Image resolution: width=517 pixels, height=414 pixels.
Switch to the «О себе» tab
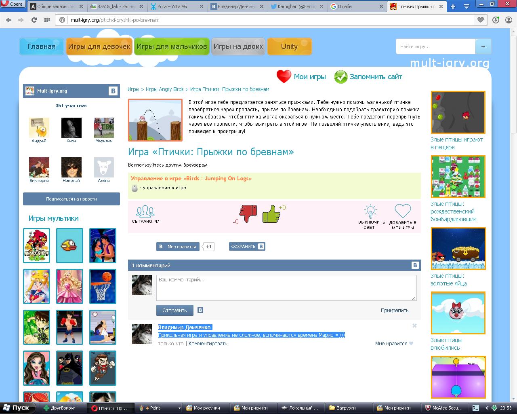click(358, 6)
